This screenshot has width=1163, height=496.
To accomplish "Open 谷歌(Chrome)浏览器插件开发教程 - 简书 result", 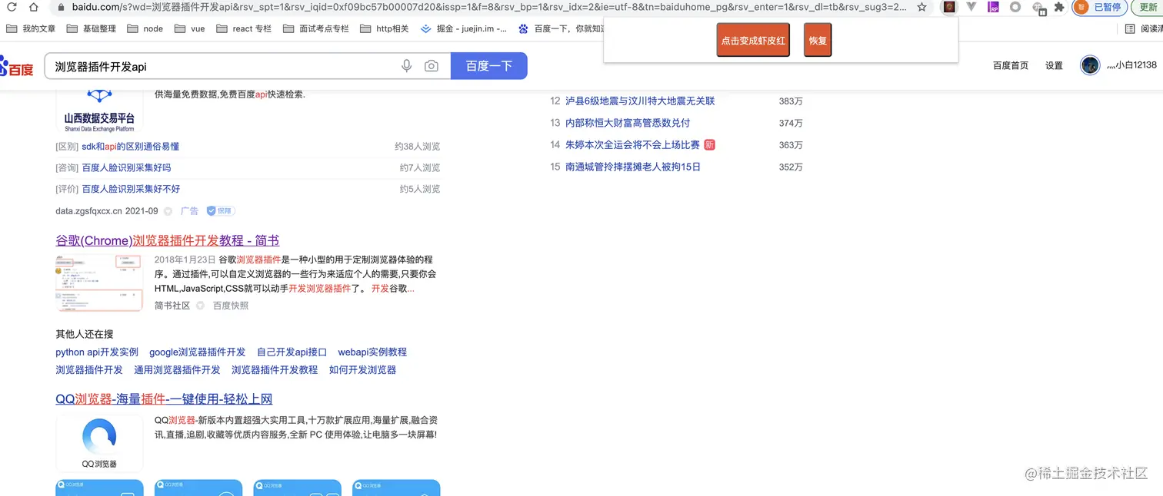I will point(168,240).
